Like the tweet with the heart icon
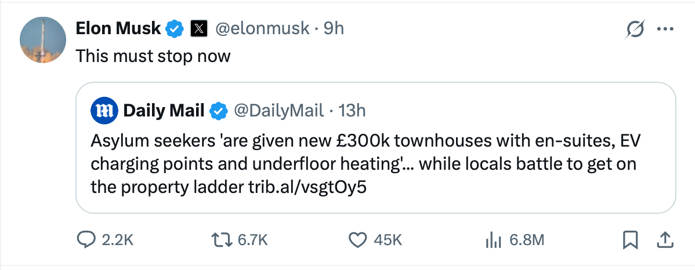The width and height of the screenshot is (695, 270). tap(359, 239)
